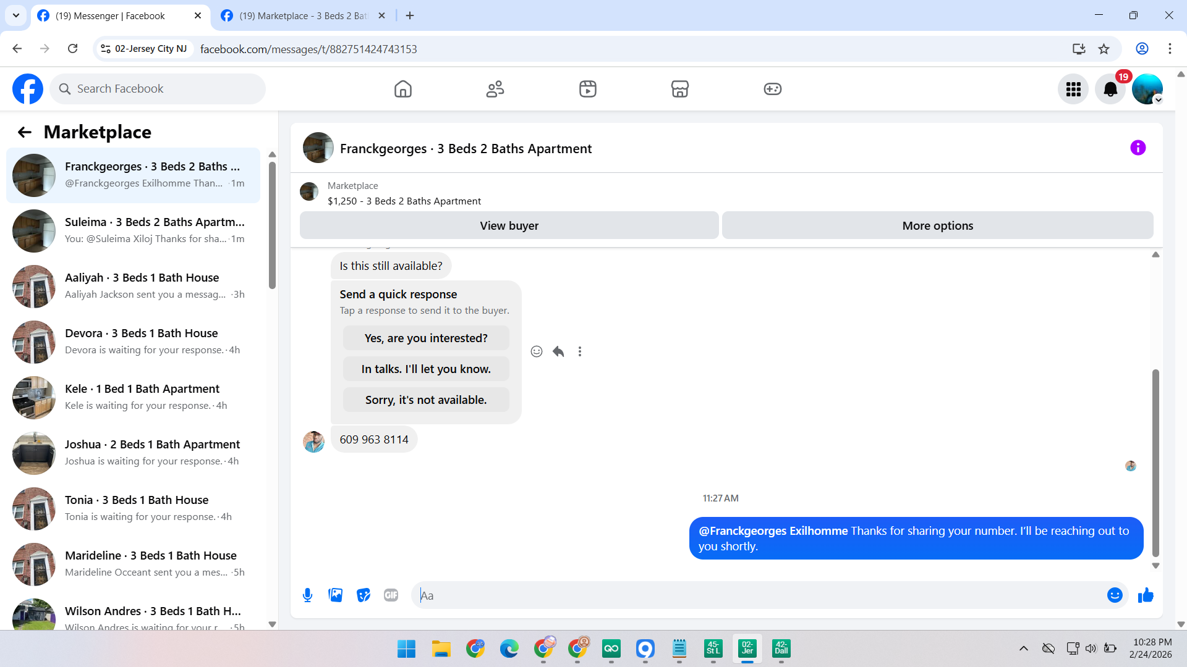Click the View buyer button

[509, 225]
